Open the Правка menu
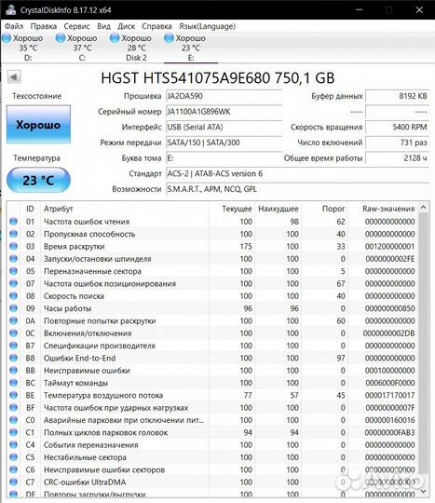This screenshot has width=435, height=503. click(x=43, y=26)
